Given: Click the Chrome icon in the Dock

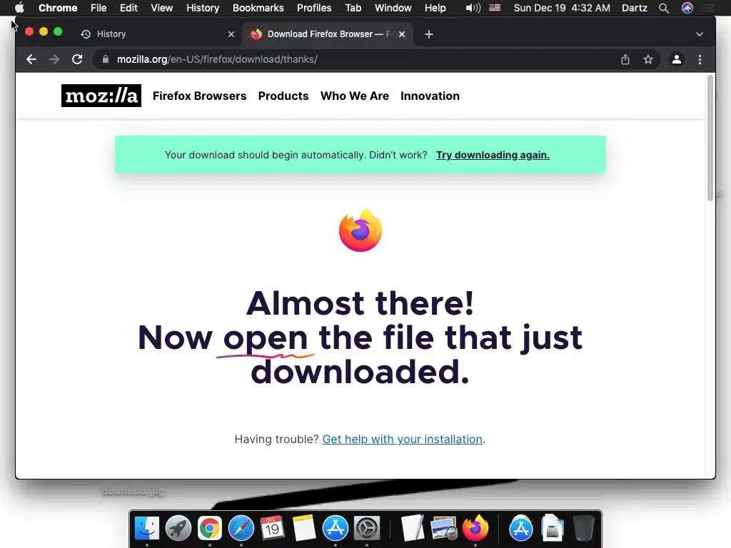Looking at the screenshot, I should (210, 529).
